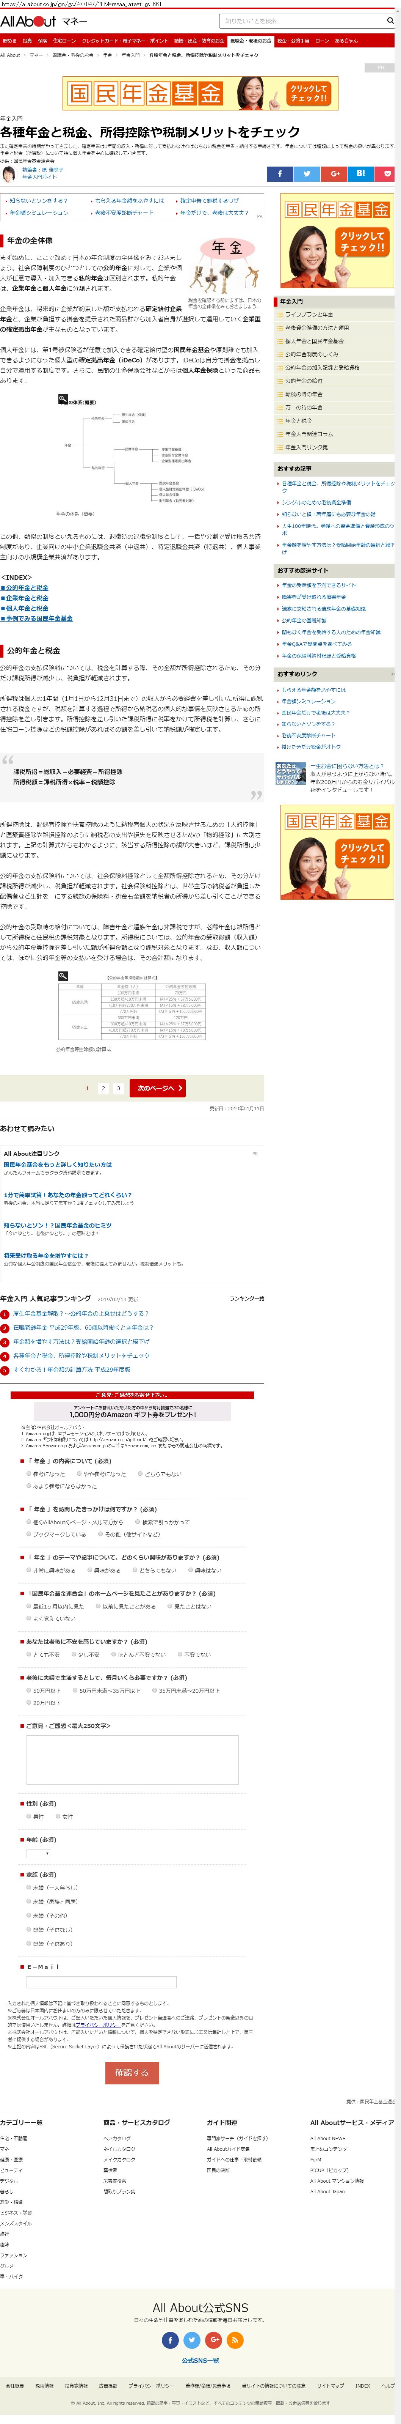Open ライフプランと年金 in 年金入門 sidebar

309,314
